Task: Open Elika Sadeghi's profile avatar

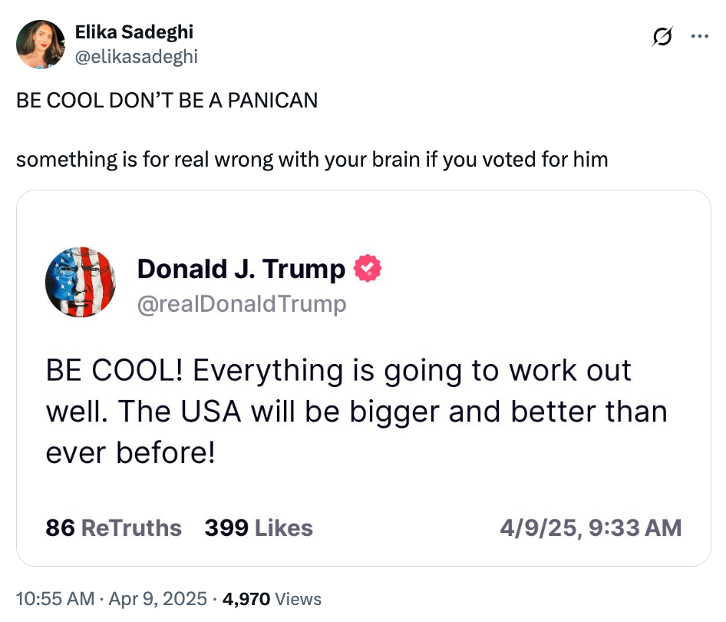Action: point(41,44)
